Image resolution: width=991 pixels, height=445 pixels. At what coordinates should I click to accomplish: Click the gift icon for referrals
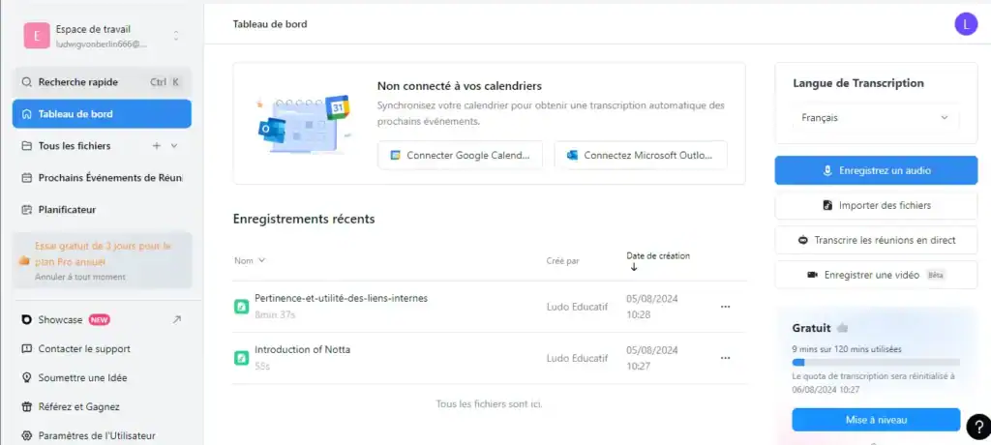(x=26, y=407)
